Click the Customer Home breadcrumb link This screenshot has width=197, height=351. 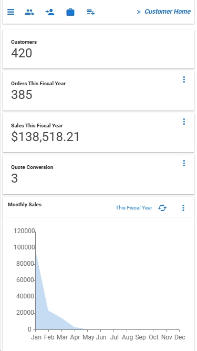coord(168,12)
